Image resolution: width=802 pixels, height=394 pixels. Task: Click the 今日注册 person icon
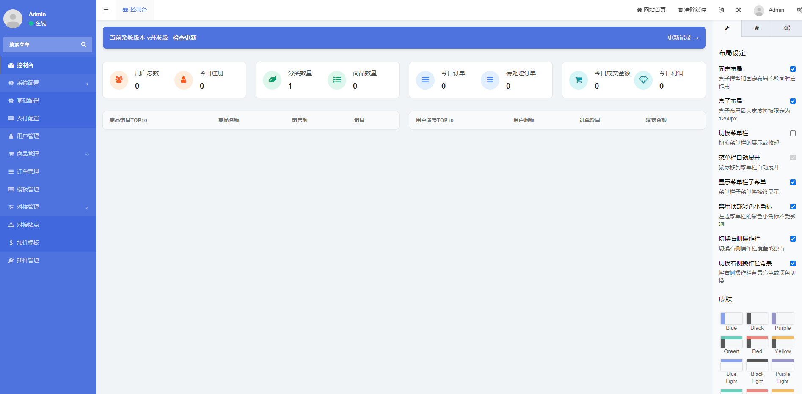[184, 80]
